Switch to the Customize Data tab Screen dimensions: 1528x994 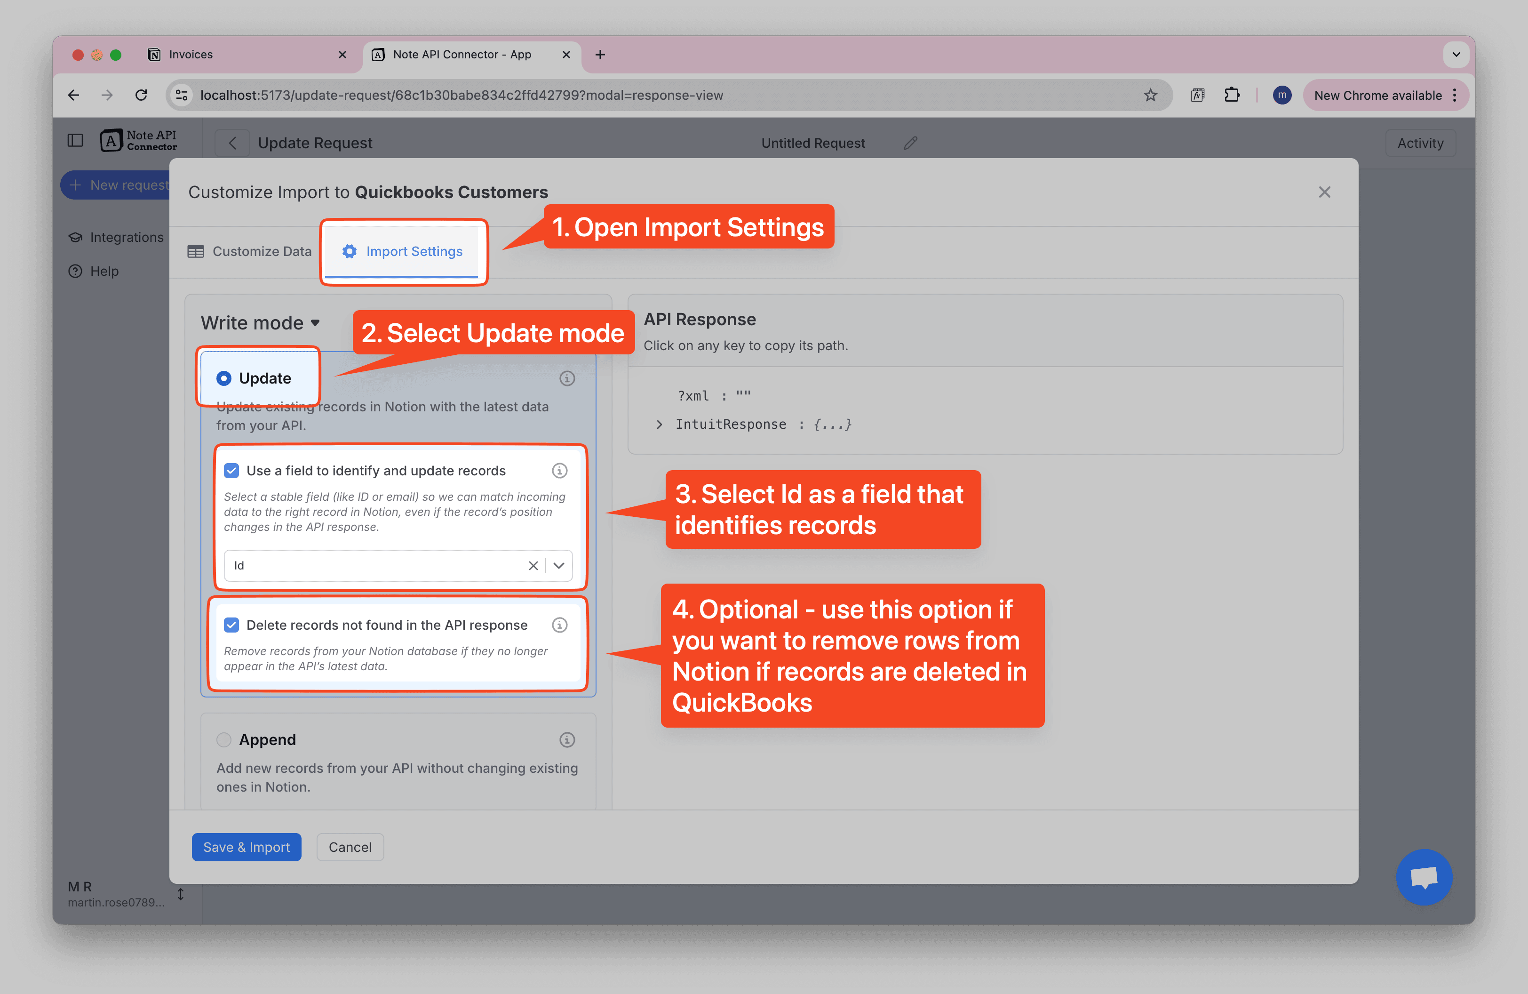[249, 252]
